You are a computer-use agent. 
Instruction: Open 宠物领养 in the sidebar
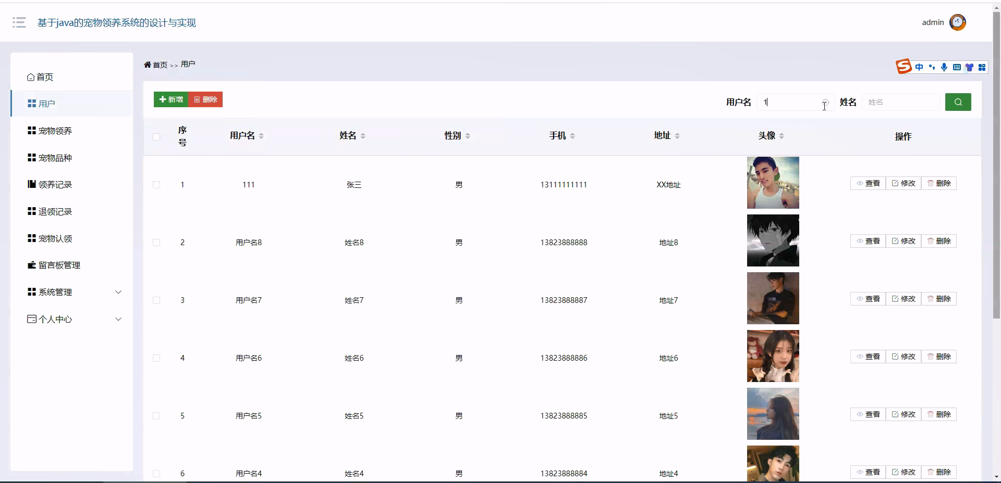[72, 131]
